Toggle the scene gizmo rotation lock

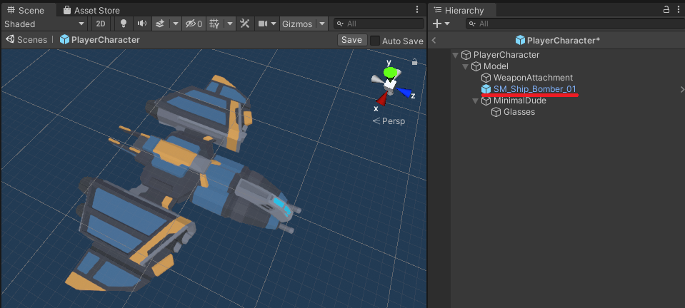[414, 62]
